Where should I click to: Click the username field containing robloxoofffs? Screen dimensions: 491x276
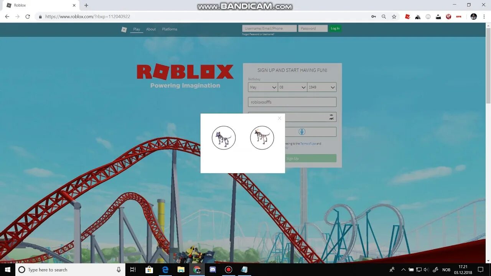point(292,102)
